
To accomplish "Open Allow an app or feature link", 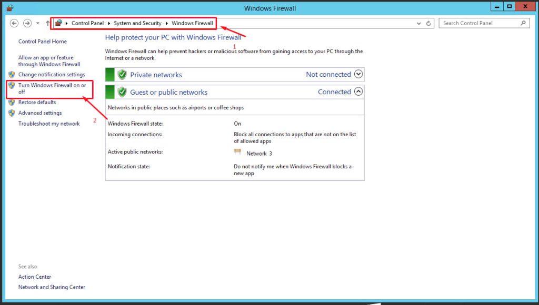I will [x=49, y=61].
